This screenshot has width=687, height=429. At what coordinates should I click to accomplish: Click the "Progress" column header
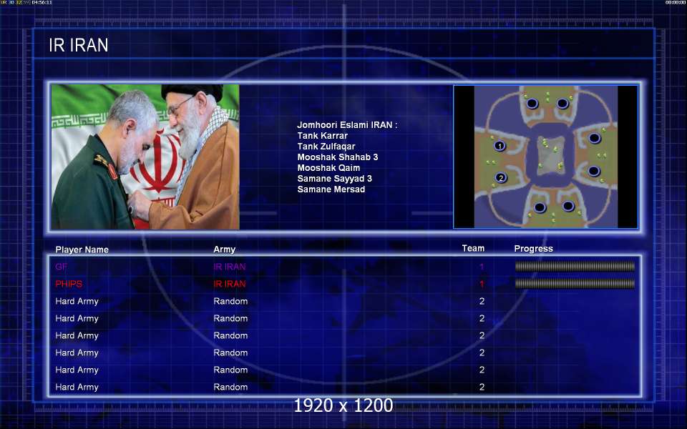coord(533,249)
